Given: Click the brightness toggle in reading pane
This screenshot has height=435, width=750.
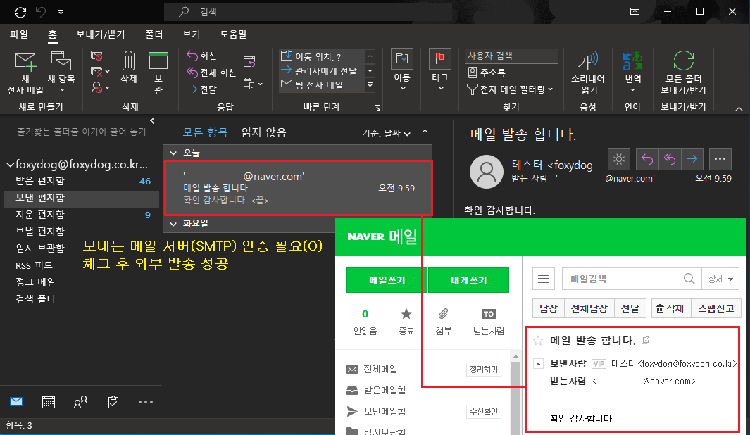Looking at the screenshot, I should tap(619, 159).
